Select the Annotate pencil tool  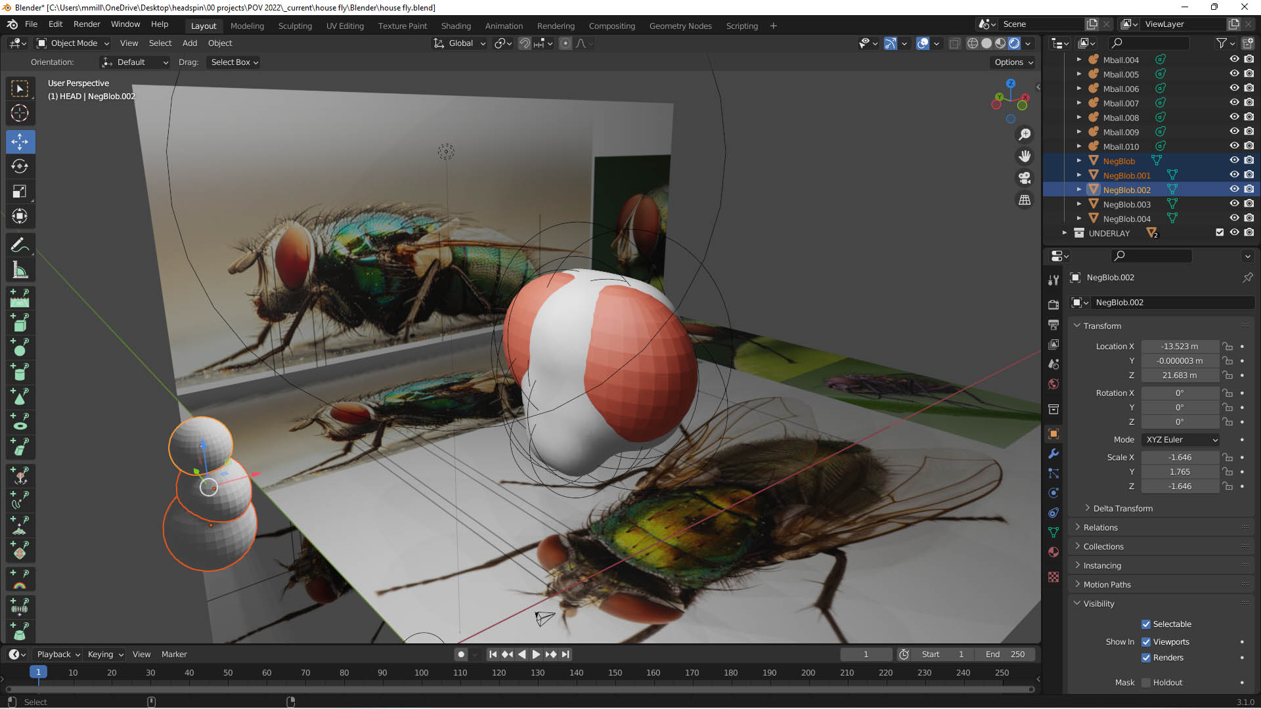(20, 245)
